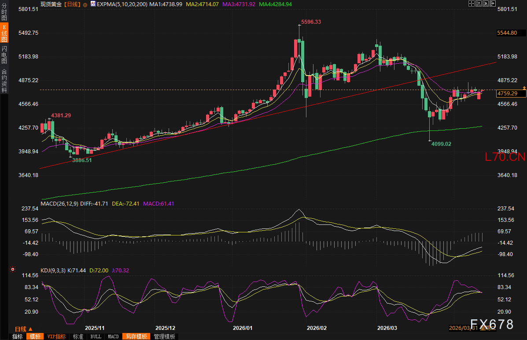Select the 标准 template
This screenshot has width=527, height=340.
coord(78,336)
